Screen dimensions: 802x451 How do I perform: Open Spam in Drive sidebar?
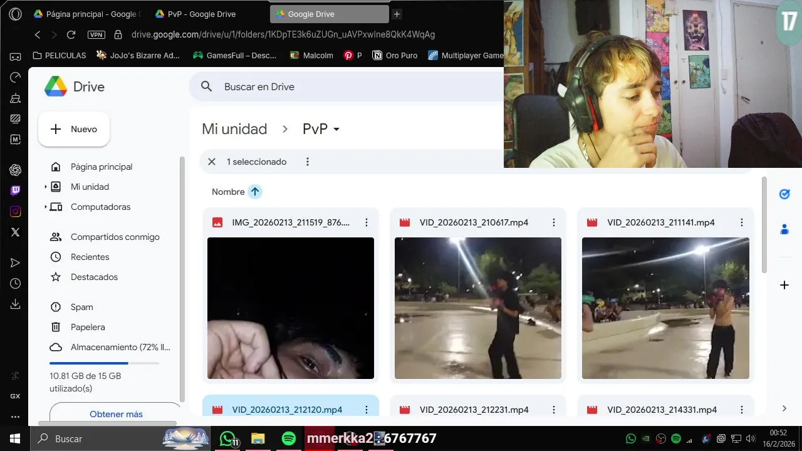coord(82,307)
